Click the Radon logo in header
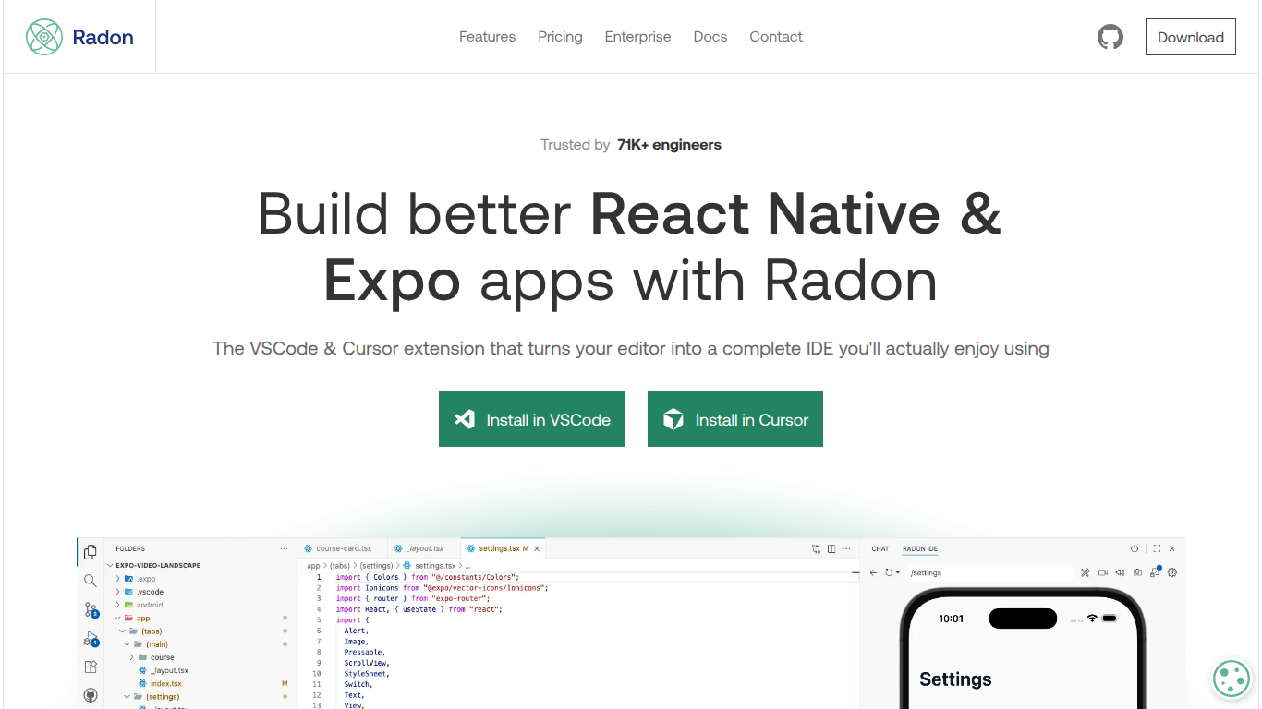Image resolution: width=1262 pixels, height=709 pixels. coord(79,37)
